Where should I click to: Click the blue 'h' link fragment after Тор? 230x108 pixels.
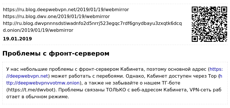pos(221,76)
